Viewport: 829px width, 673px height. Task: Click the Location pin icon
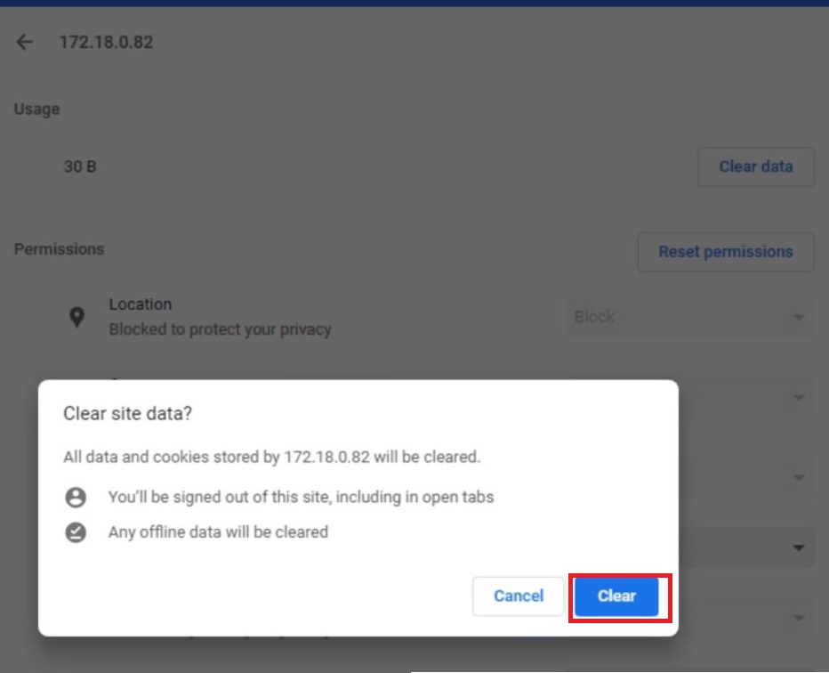tap(77, 317)
